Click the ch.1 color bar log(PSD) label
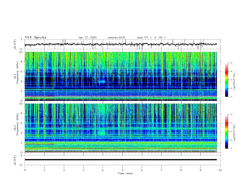Viewport: 248px width, 191px height. coord(235,81)
